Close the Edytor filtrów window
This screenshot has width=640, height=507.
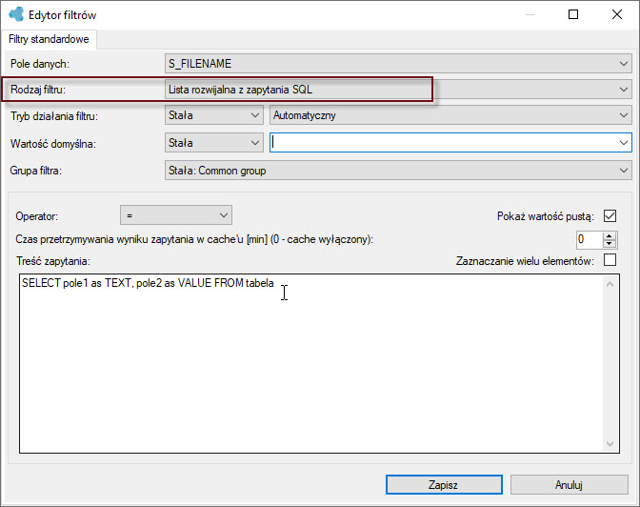tap(617, 14)
